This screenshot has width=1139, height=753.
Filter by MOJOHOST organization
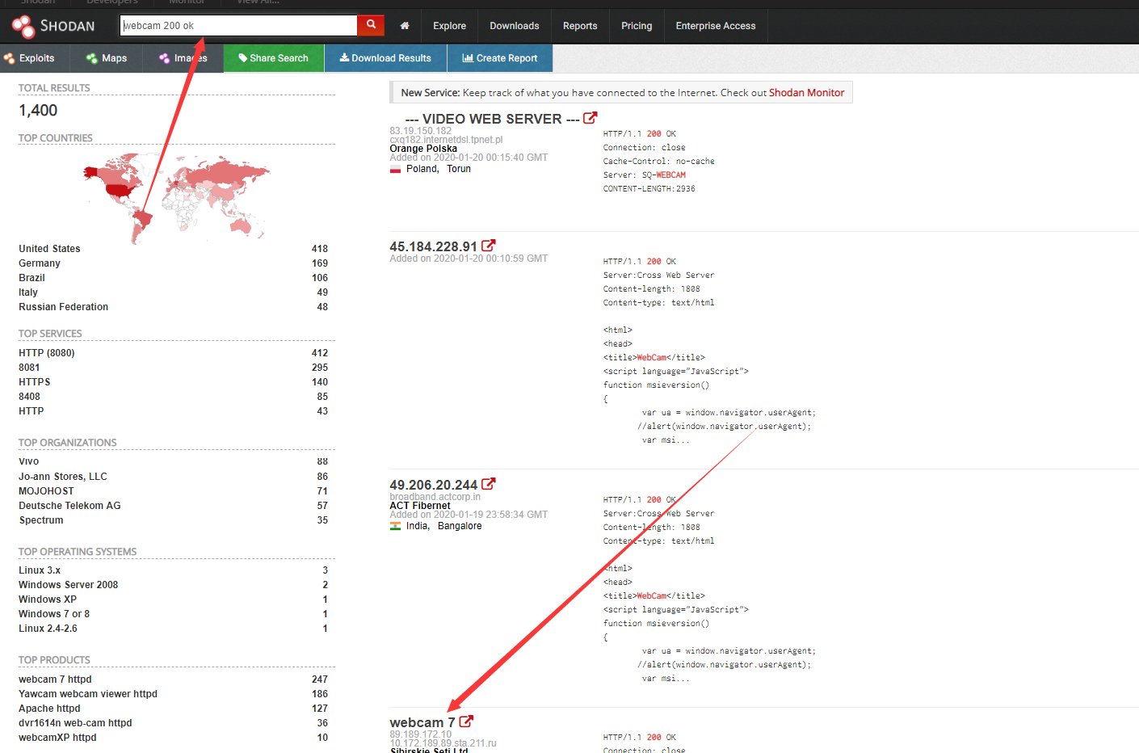click(46, 491)
